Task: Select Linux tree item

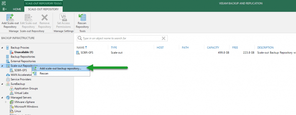Action: coord(18,111)
